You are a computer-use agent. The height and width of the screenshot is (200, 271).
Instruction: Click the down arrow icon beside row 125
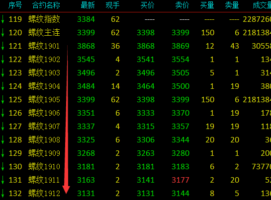click(x=2, y=100)
